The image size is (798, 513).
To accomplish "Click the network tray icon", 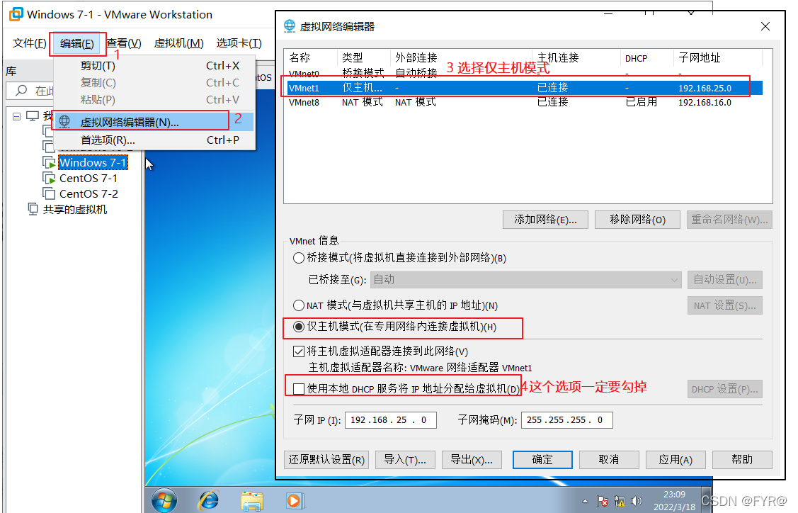I will 620,501.
